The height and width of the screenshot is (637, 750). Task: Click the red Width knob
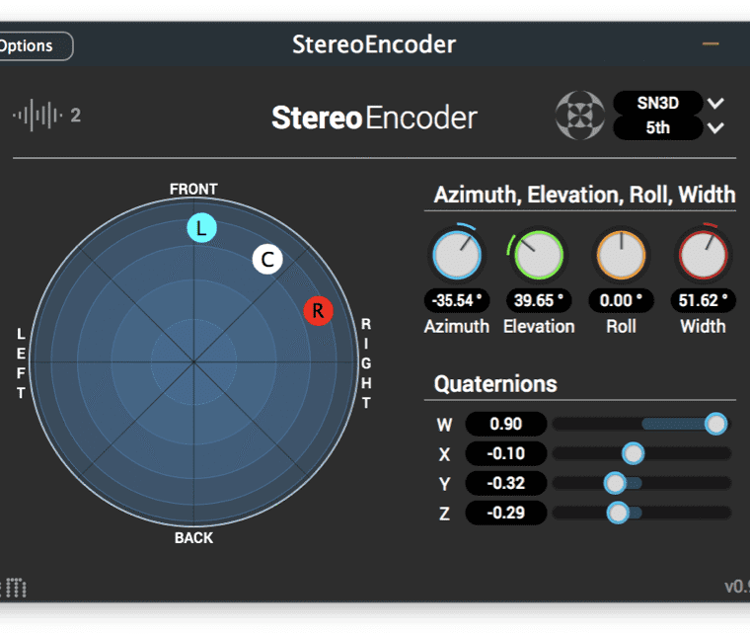point(703,256)
